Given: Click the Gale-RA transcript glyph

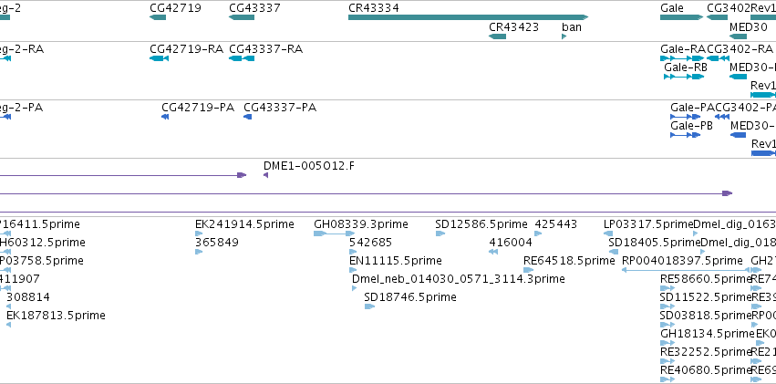Looking at the screenshot, I should 682,58.
